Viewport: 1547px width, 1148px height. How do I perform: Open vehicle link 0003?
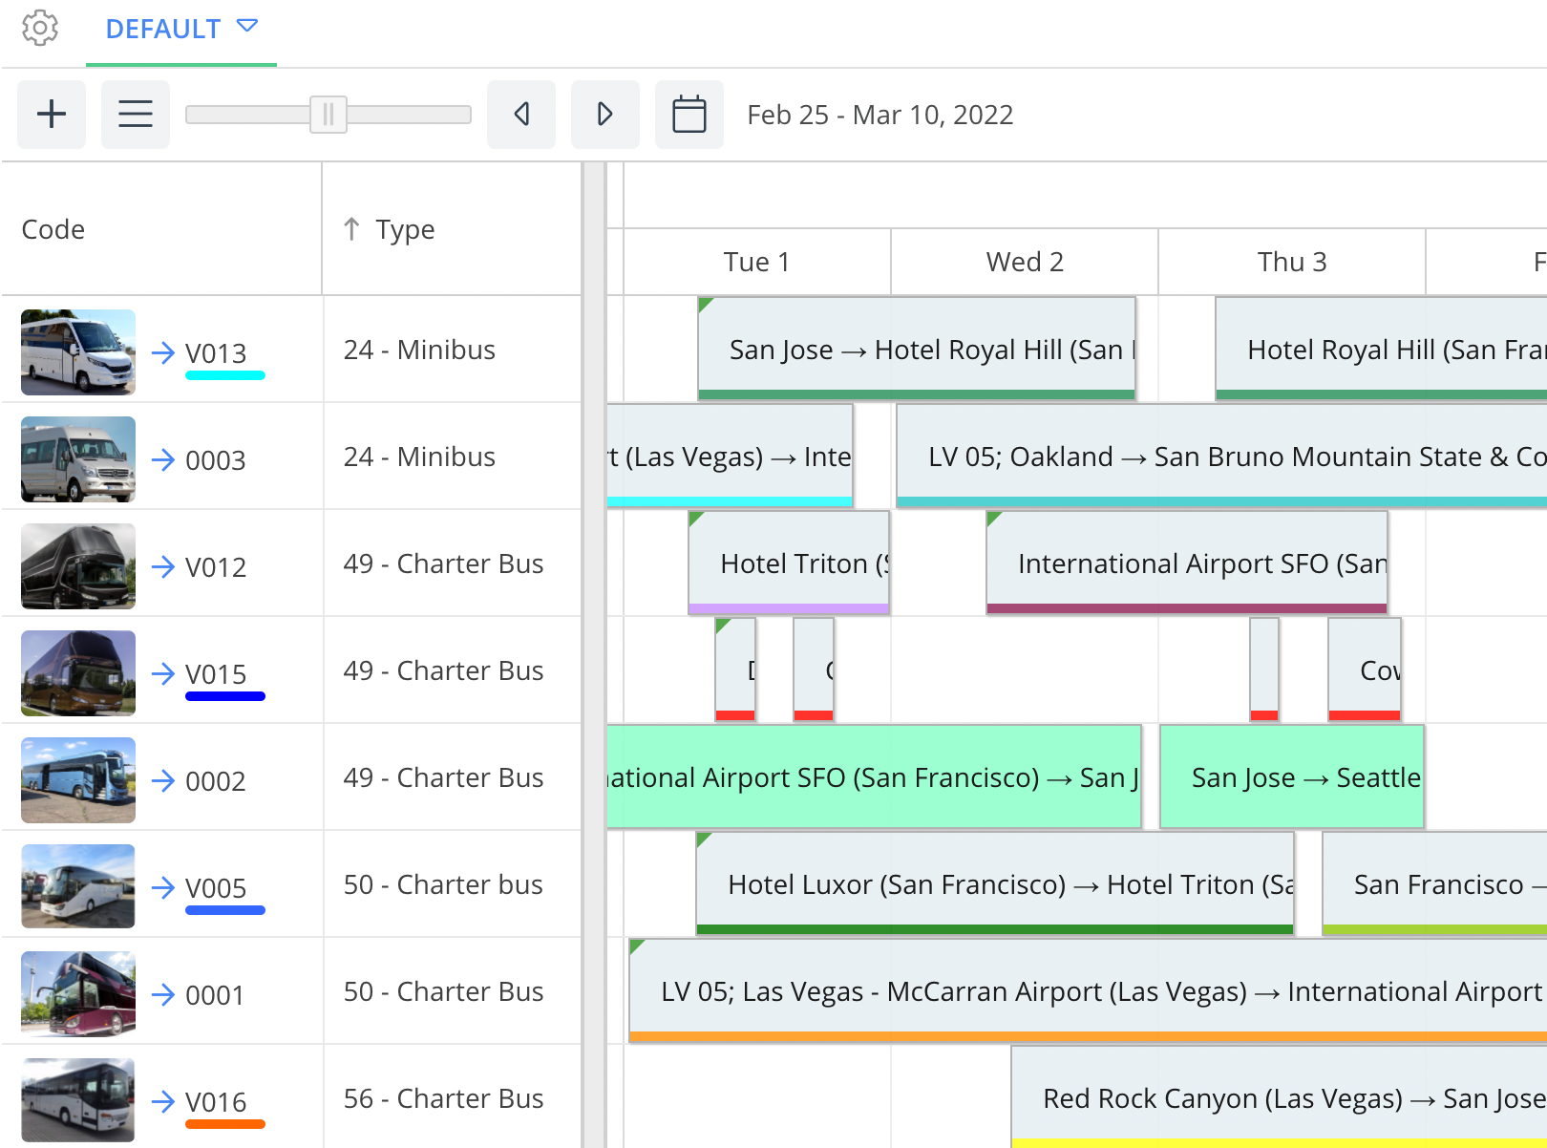click(216, 460)
